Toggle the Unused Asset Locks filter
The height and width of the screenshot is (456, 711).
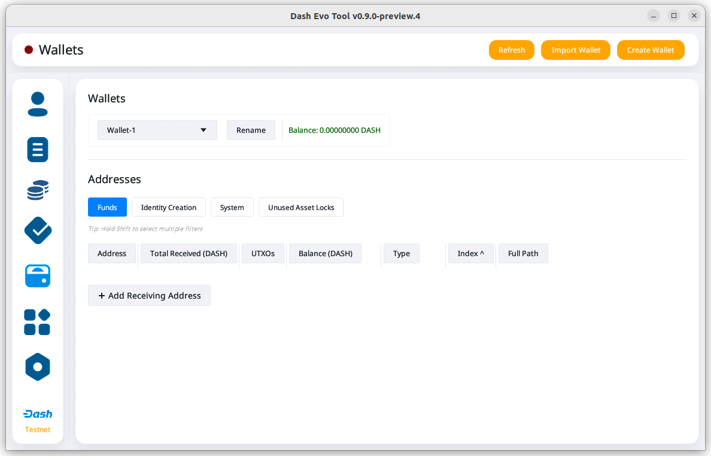click(301, 207)
